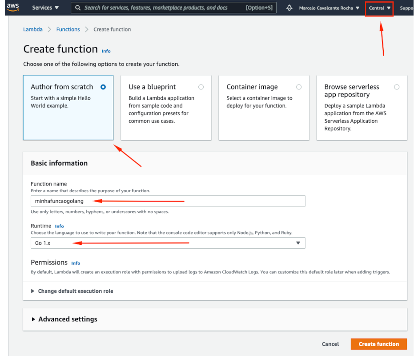Select the Author from scratch option
The image size is (418, 356).
[103, 87]
